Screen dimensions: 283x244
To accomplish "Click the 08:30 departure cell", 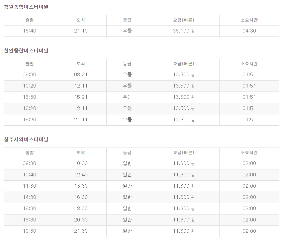I will click(x=30, y=163).
